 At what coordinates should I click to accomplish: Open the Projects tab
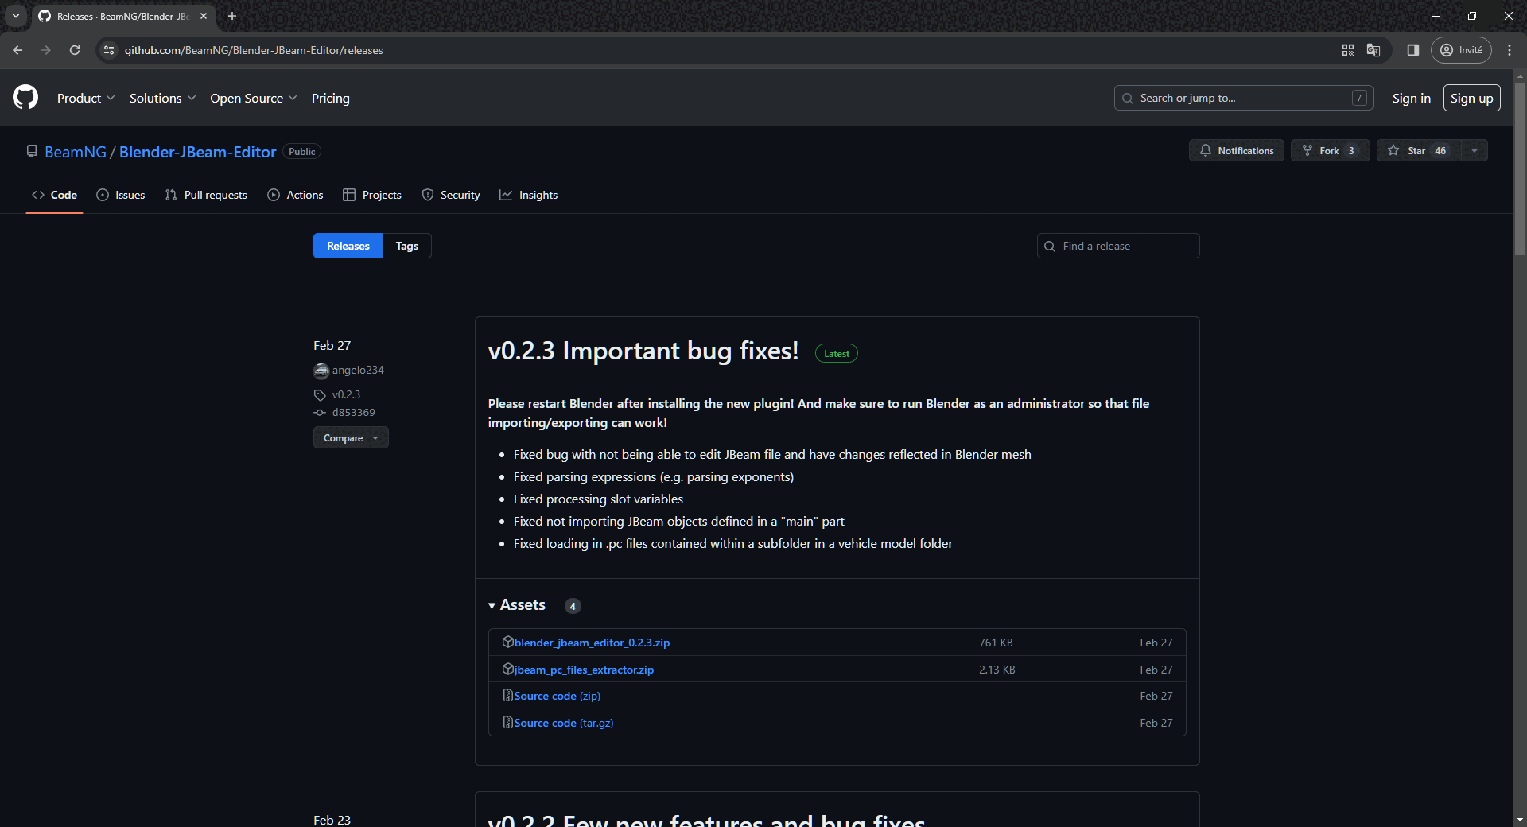pyautogui.click(x=372, y=195)
